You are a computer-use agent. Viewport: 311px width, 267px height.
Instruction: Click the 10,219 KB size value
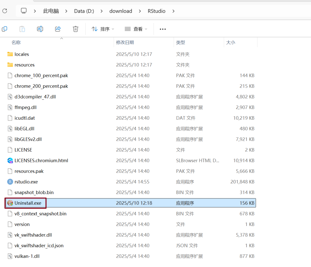[244, 118]
